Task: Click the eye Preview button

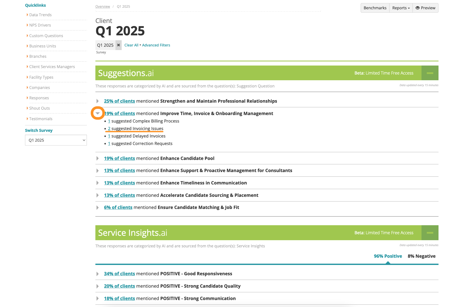Action: 425,8
